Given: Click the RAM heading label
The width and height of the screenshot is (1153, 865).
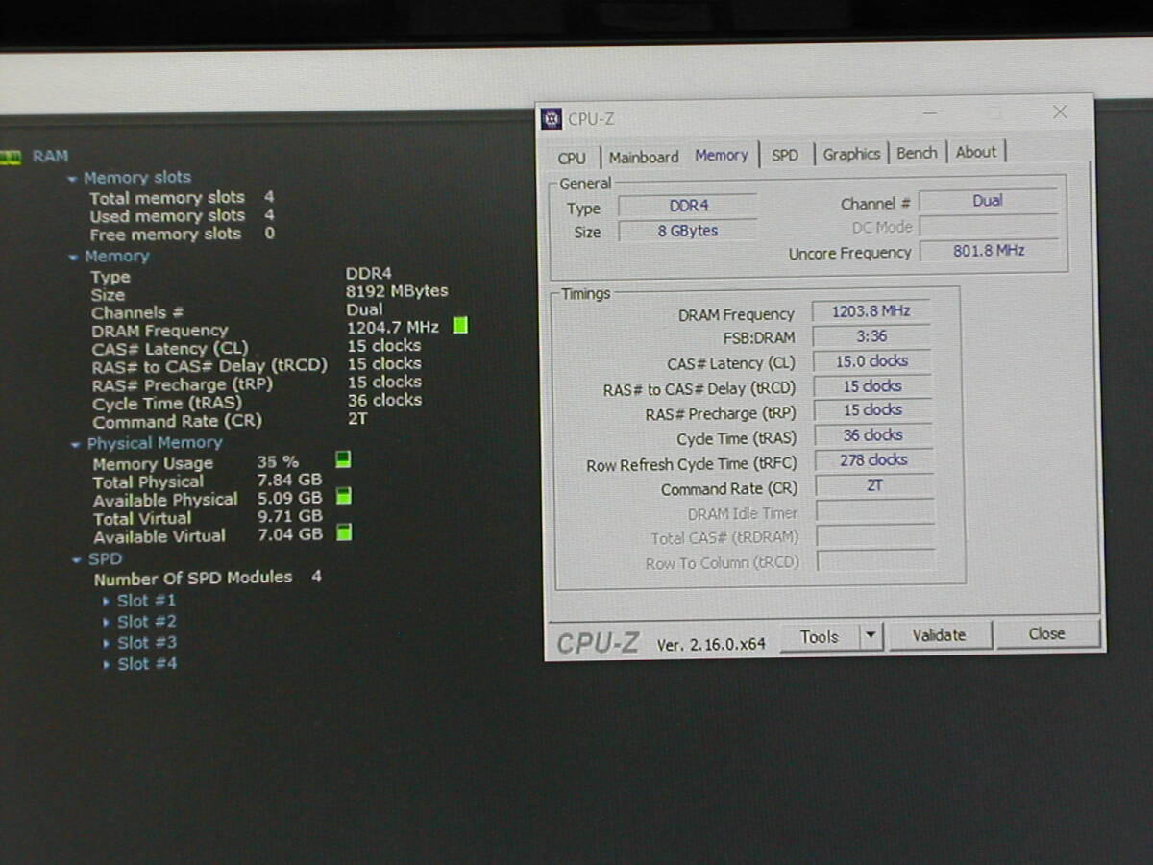Looking at the screenshot, I should [x=50, y=156].
